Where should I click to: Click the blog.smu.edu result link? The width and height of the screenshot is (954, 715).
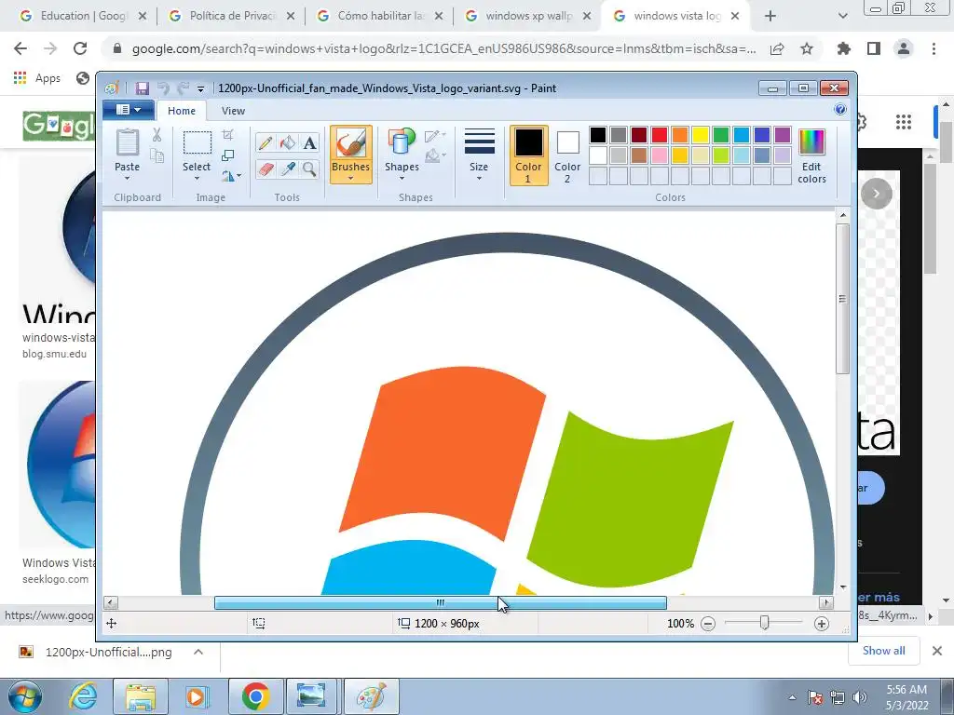[x=55, y=354]
